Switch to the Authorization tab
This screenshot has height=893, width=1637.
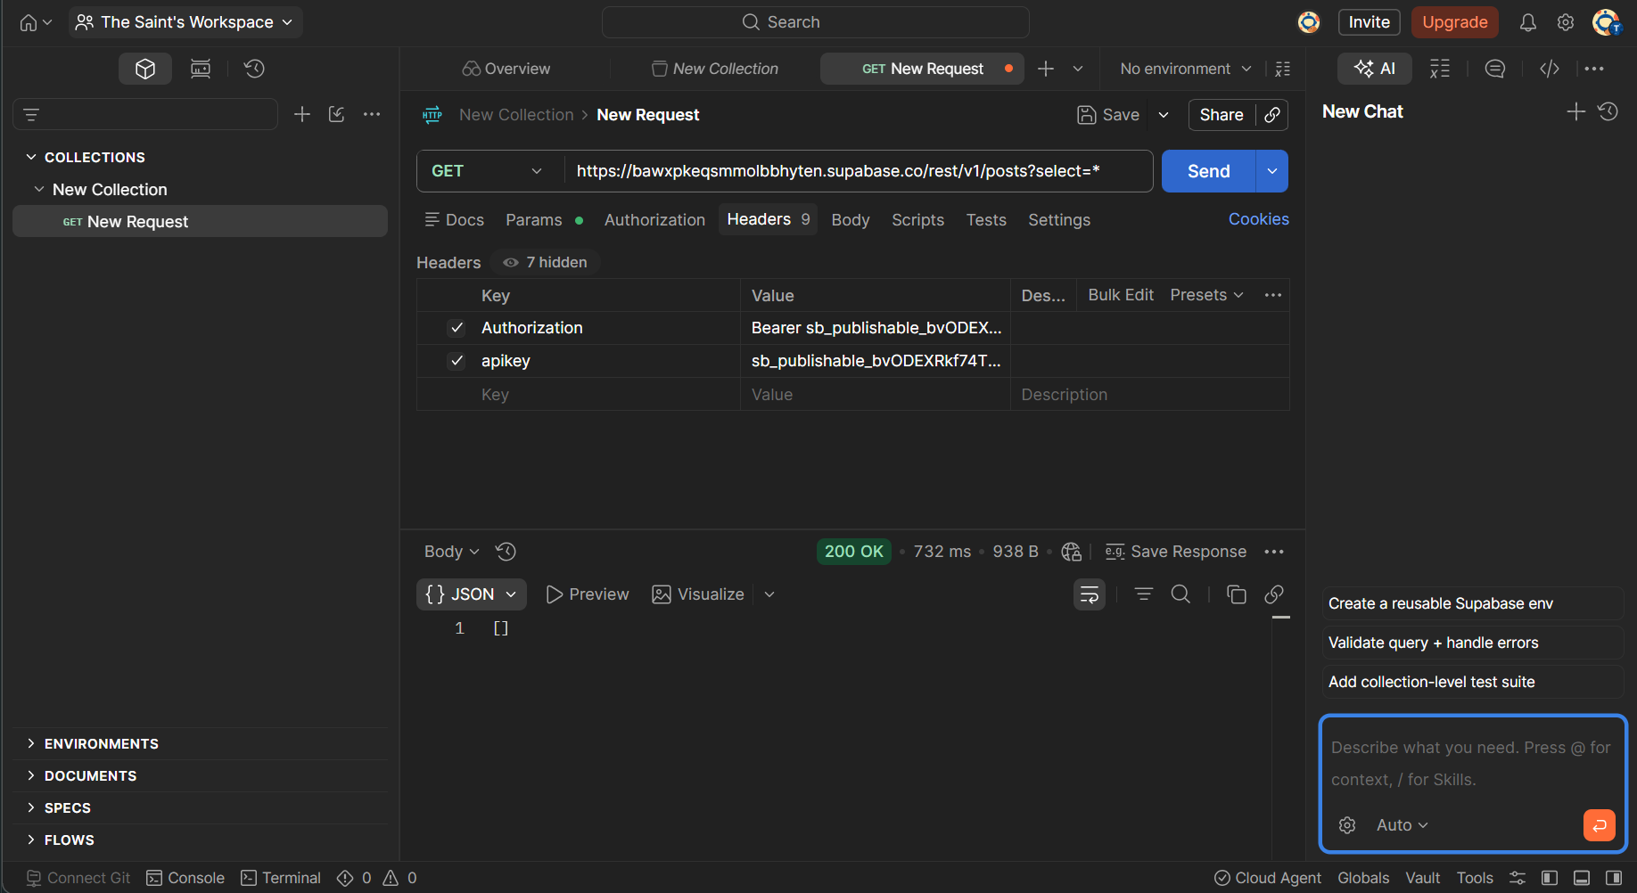coord(654,220)
